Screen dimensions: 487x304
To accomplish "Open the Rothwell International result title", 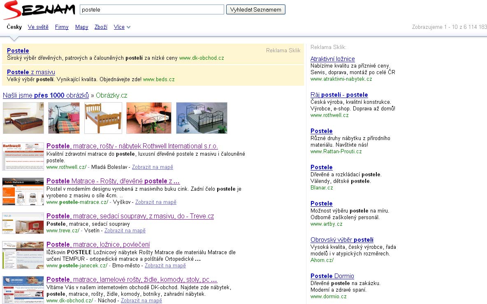I will coord(132,146).
